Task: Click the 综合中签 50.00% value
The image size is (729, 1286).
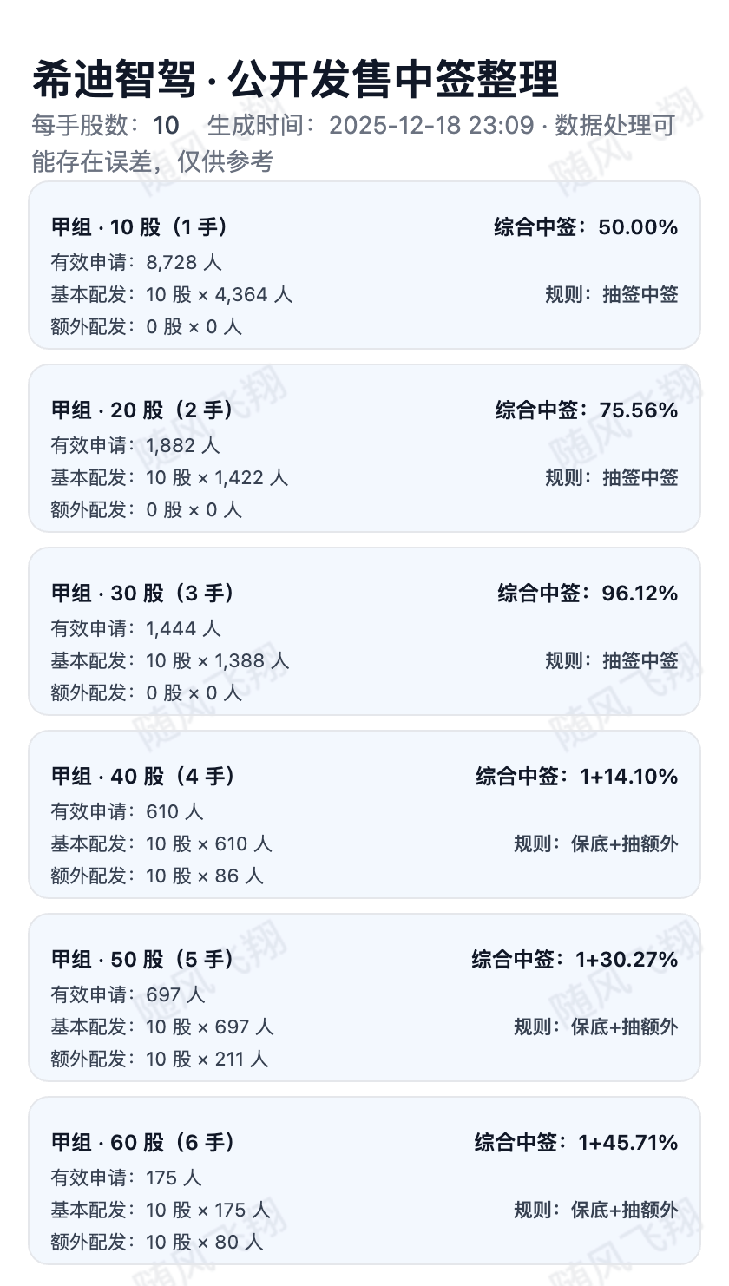Action: click(586, 227)
